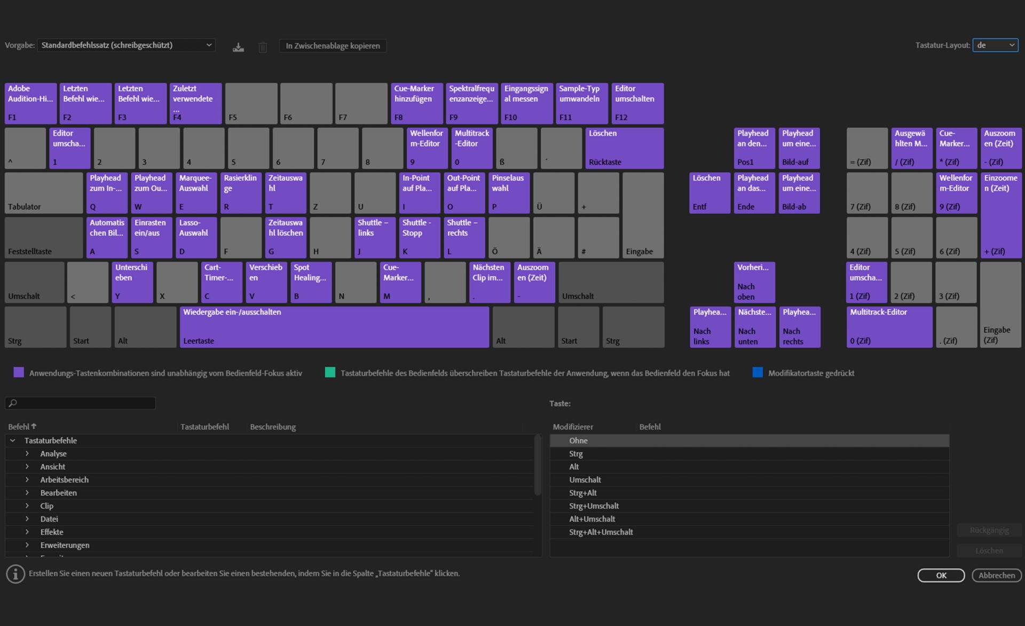The width and height of the screenshot is (1025, 626).
Task: Click the save preset icon
Action: pyautogui.click(x=238, y=47)
